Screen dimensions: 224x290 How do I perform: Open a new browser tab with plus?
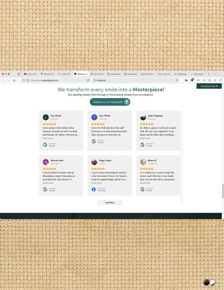(209, 74)
